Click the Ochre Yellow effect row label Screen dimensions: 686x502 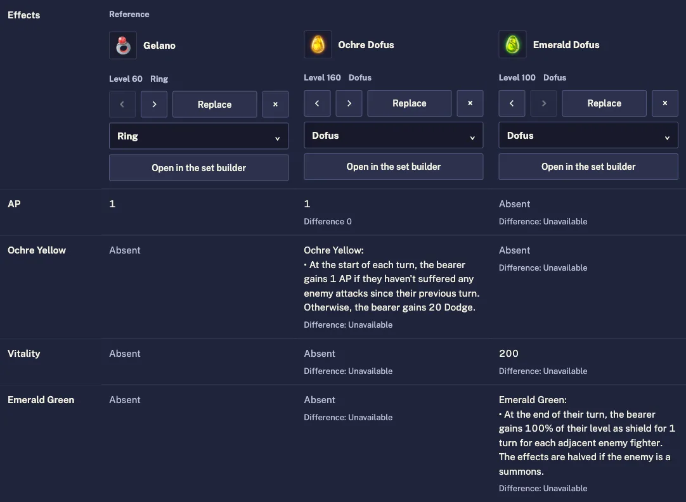pos(37,250)
